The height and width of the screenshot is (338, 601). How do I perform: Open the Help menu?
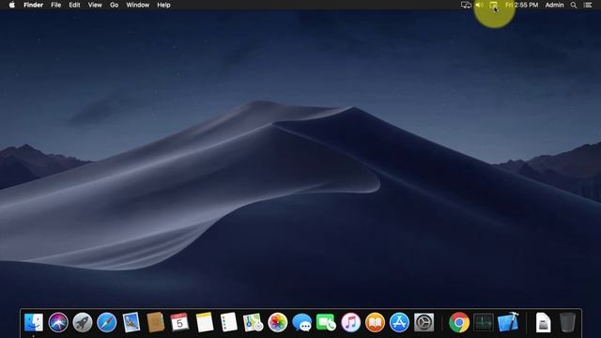click(x=163, y=5)
